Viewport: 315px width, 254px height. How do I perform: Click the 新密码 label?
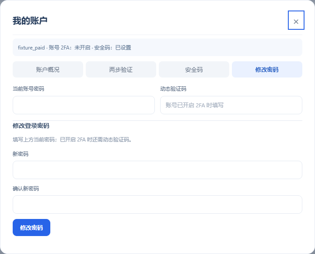click(21, 154)
